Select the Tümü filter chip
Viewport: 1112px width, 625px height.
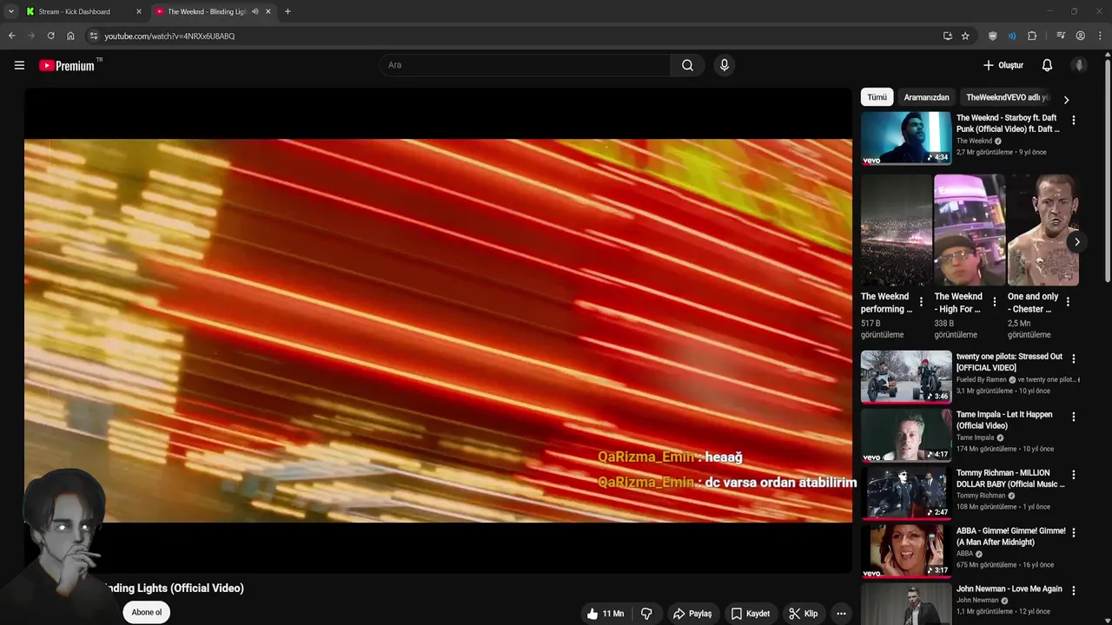(x=877, y=97)
